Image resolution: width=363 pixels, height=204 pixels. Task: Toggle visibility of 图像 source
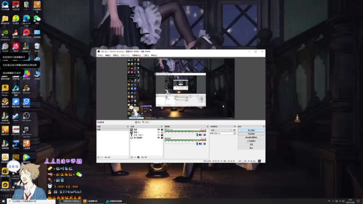click(x=158, y=130)
